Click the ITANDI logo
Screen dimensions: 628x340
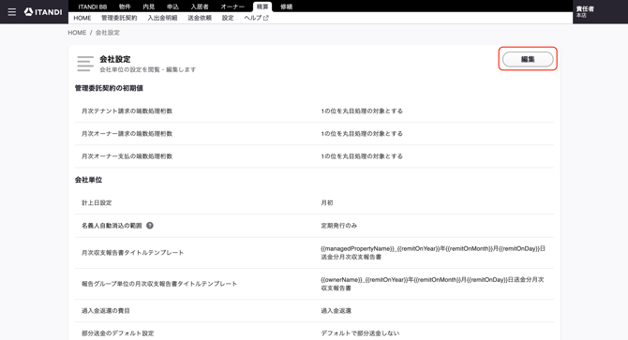[43, 12]
